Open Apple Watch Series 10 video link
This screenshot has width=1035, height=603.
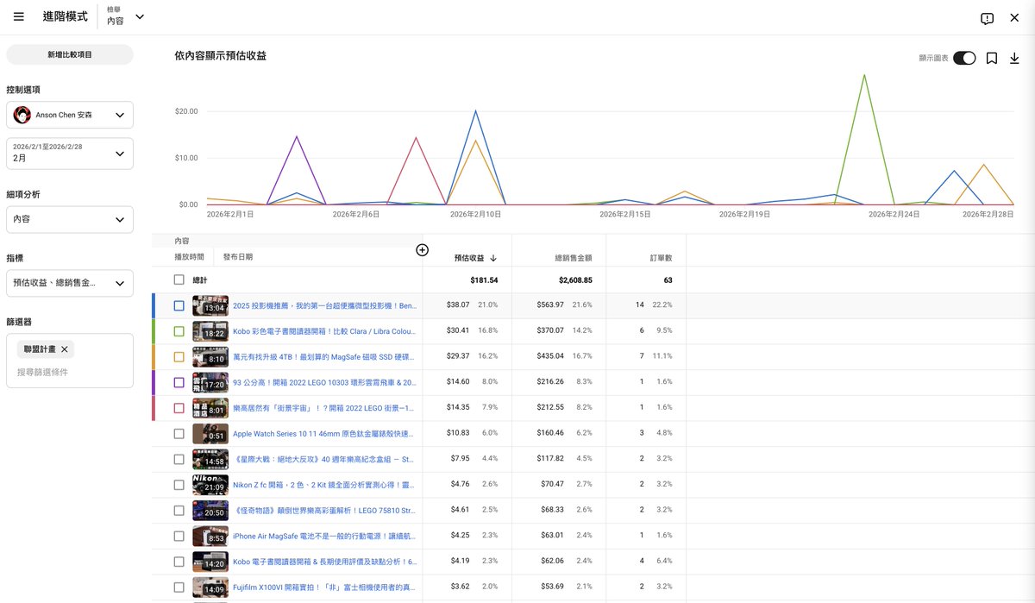click(x=324, y=434)
